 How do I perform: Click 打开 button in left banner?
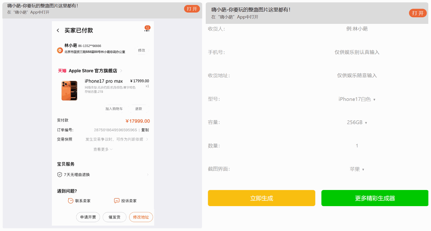(192, 9)
